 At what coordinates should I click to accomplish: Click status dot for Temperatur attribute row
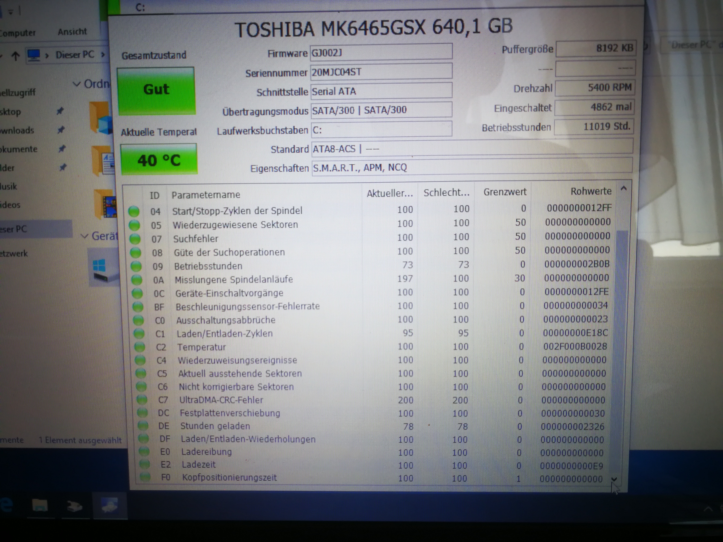point(140,347)
